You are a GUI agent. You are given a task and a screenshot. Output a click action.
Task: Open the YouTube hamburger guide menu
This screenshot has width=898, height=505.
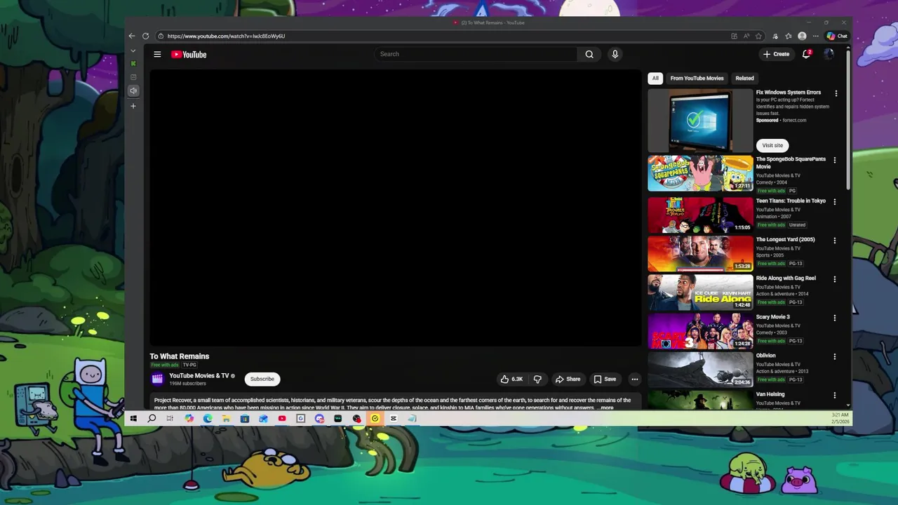tap(157, 54)
